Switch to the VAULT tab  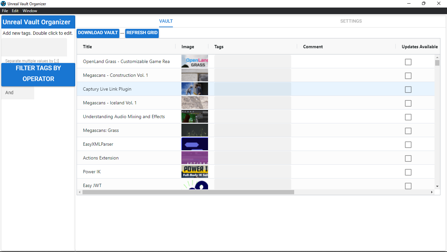click(166, 21)
